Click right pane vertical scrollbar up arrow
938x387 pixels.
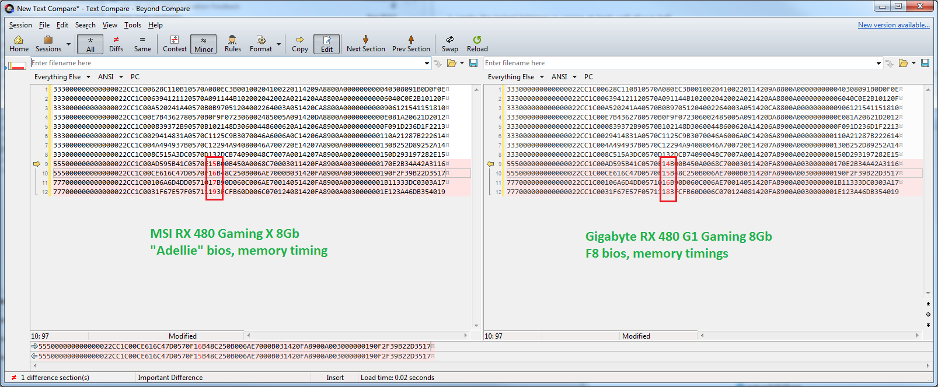(928, 89)
